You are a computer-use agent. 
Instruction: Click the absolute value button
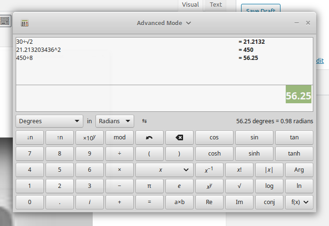coord(269,170)
